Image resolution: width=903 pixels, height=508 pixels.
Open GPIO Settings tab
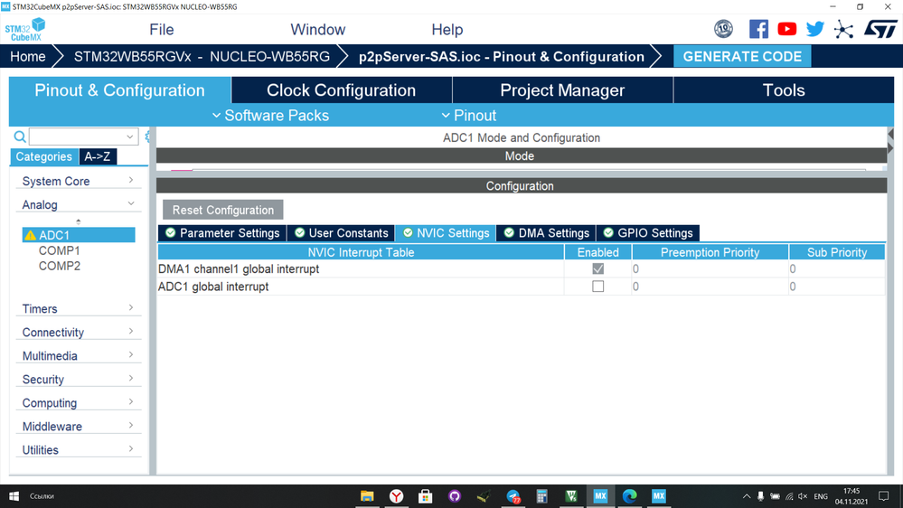click(648, 233)
